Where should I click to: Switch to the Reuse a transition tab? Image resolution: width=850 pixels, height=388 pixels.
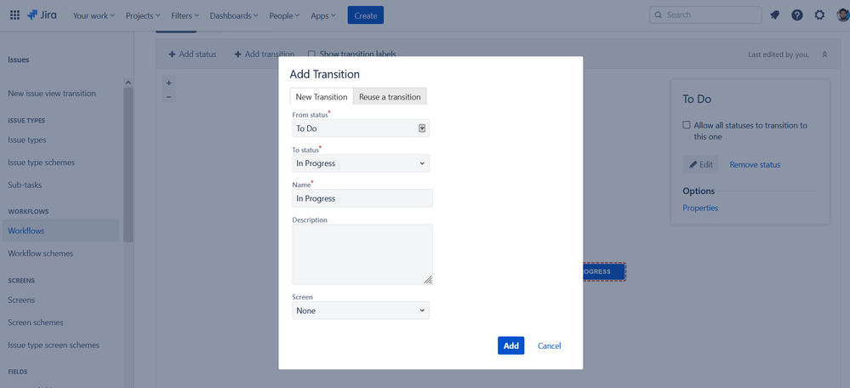click(390, 97)
